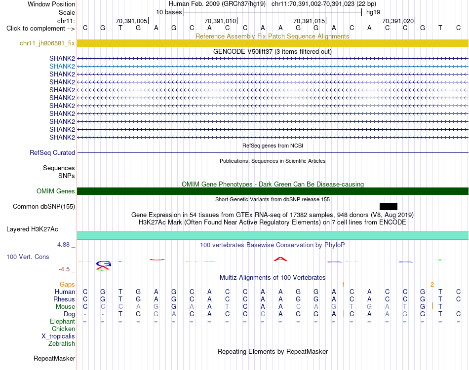Click the "Human" alignment row label
Screen dimensions: 469x370
point(65,292)
